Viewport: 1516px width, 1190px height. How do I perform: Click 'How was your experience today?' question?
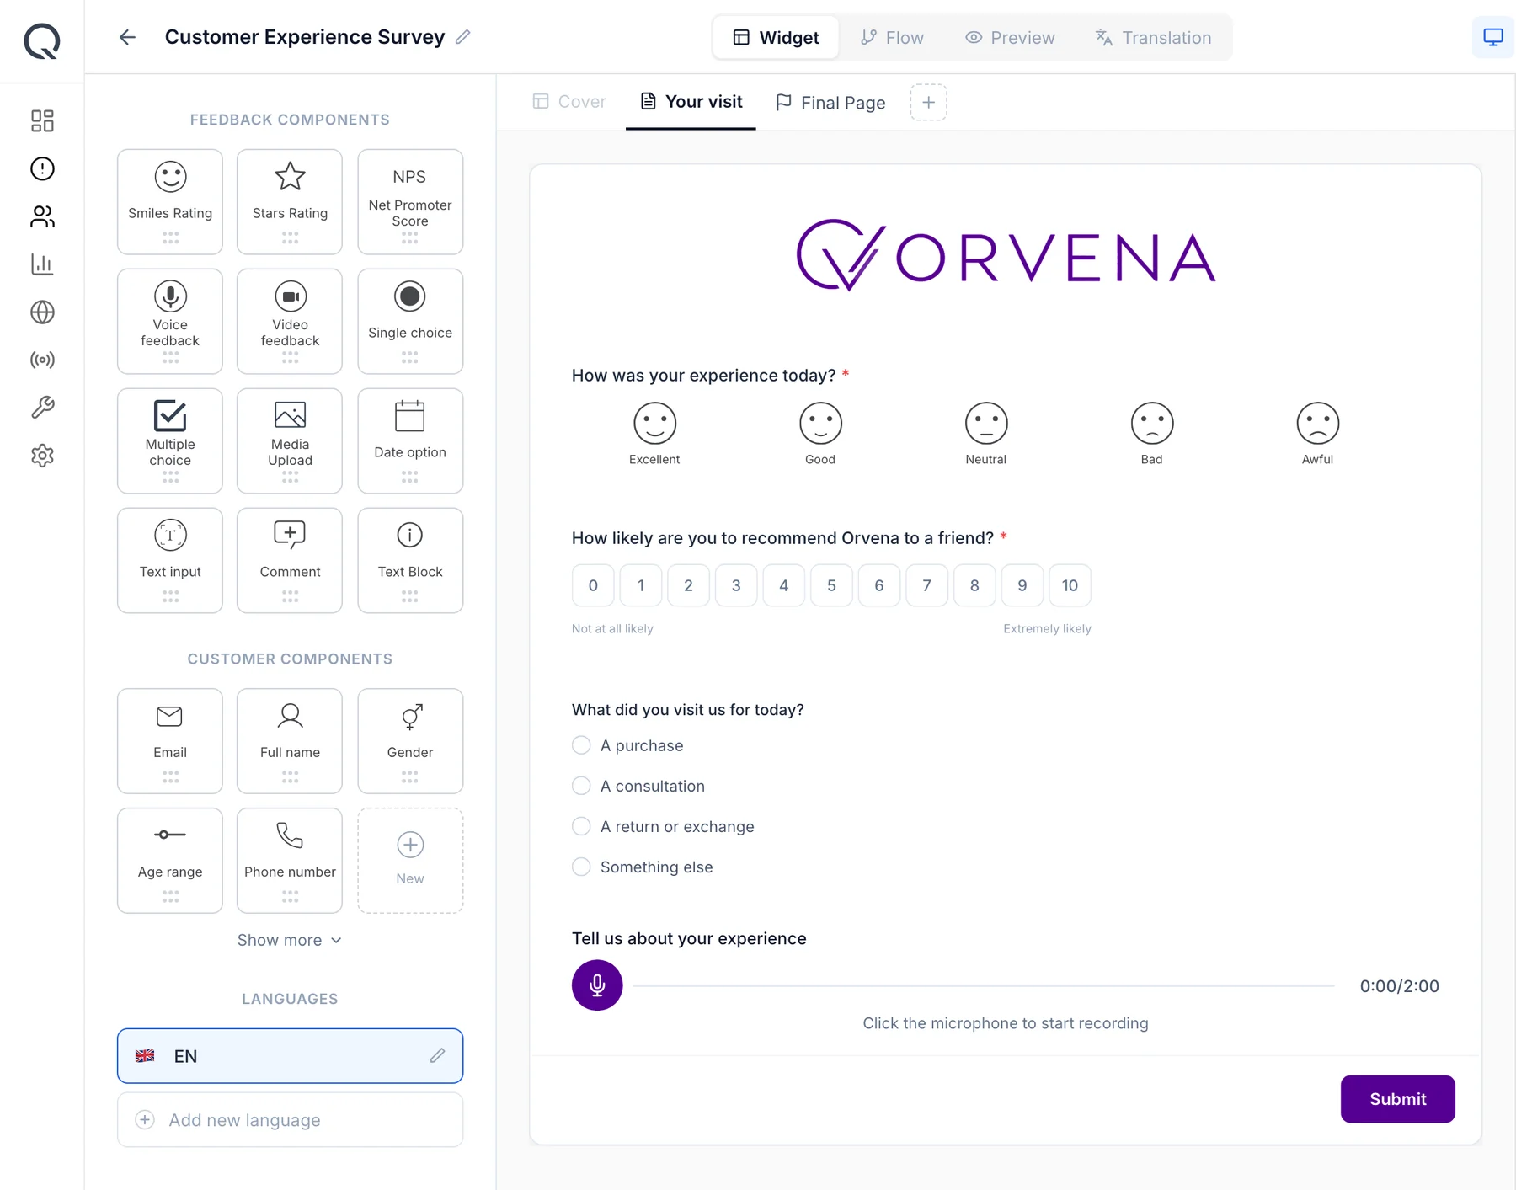point(703,375)
